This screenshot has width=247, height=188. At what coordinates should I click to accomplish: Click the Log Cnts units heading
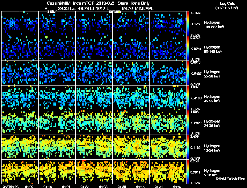pyautogui.click(x=227, y=3)
